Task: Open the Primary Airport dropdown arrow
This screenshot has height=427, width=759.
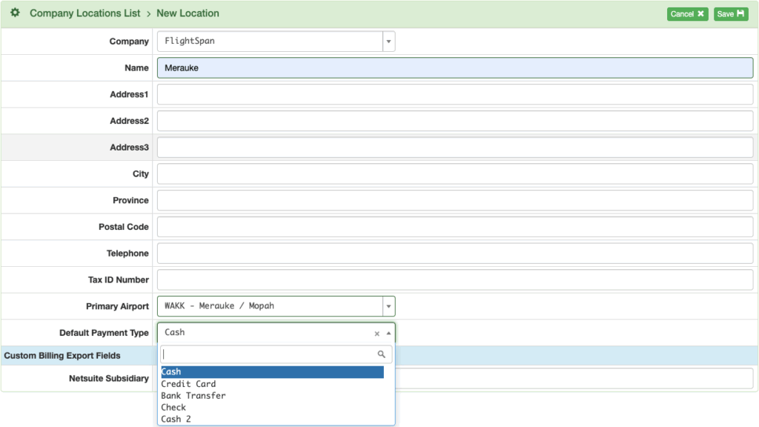Action: point(388,306)
